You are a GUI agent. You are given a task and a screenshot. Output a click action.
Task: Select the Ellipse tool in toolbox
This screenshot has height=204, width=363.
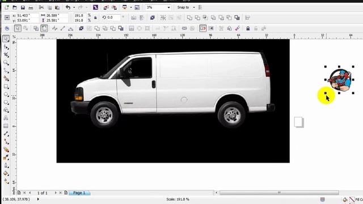pyautogui.click(x=6, y=95)
